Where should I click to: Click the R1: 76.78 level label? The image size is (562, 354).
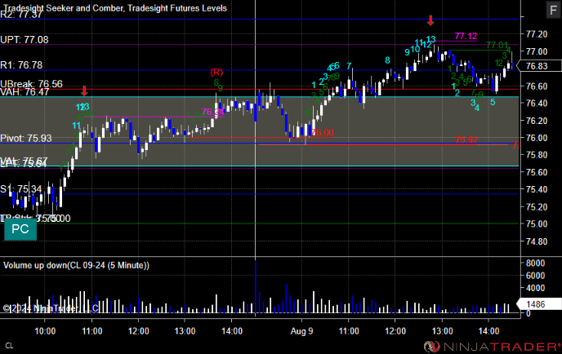point(21,65)
